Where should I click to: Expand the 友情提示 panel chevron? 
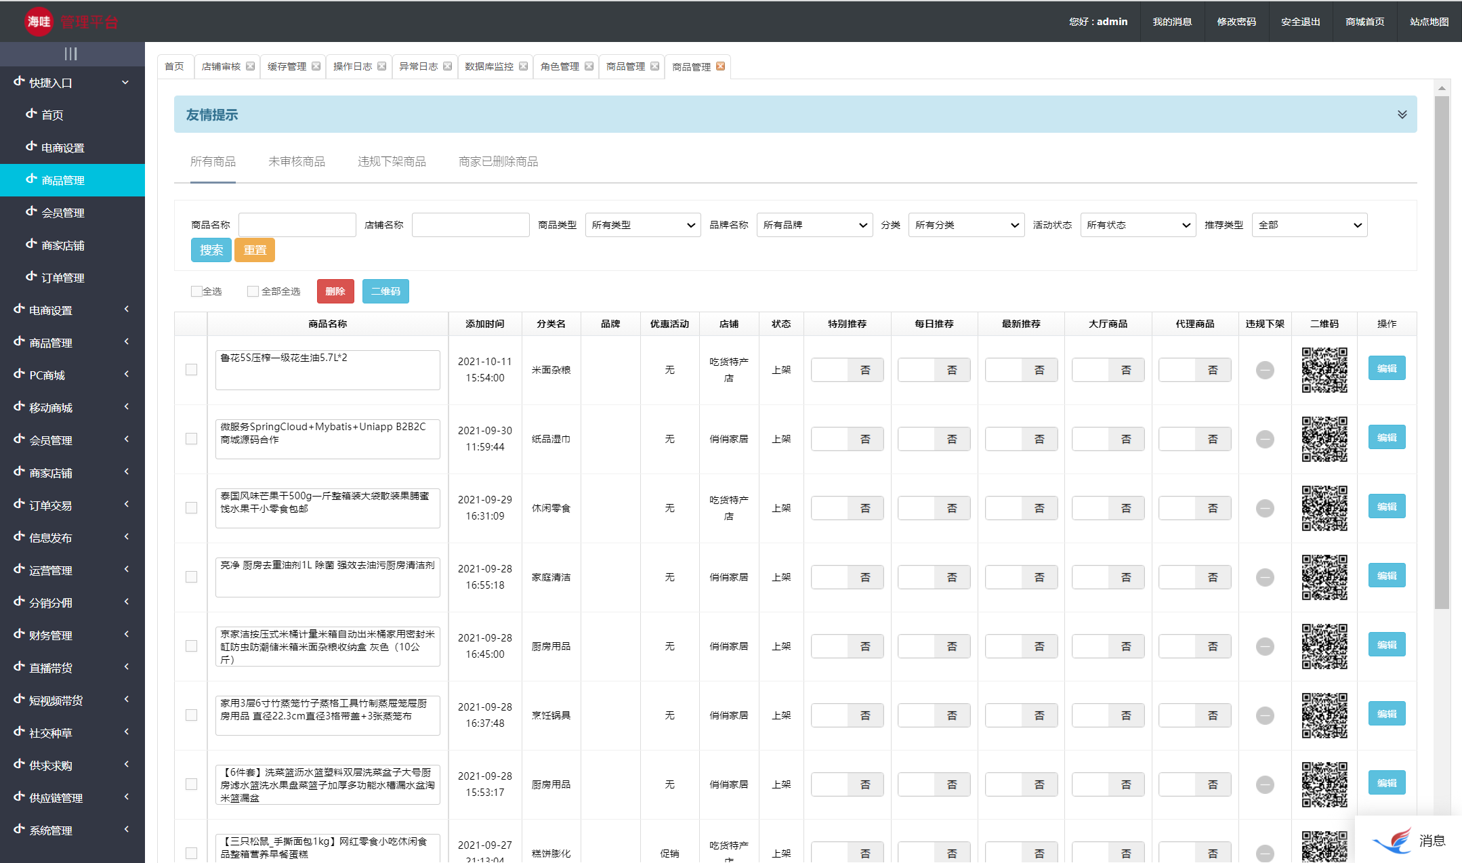click(1402, 114)
